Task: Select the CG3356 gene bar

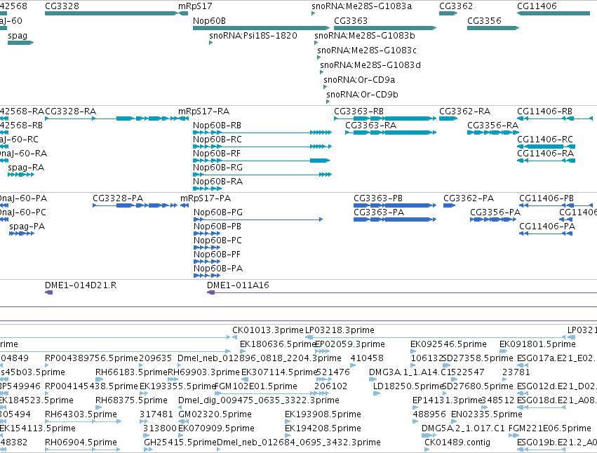Action: pos(493,28)
